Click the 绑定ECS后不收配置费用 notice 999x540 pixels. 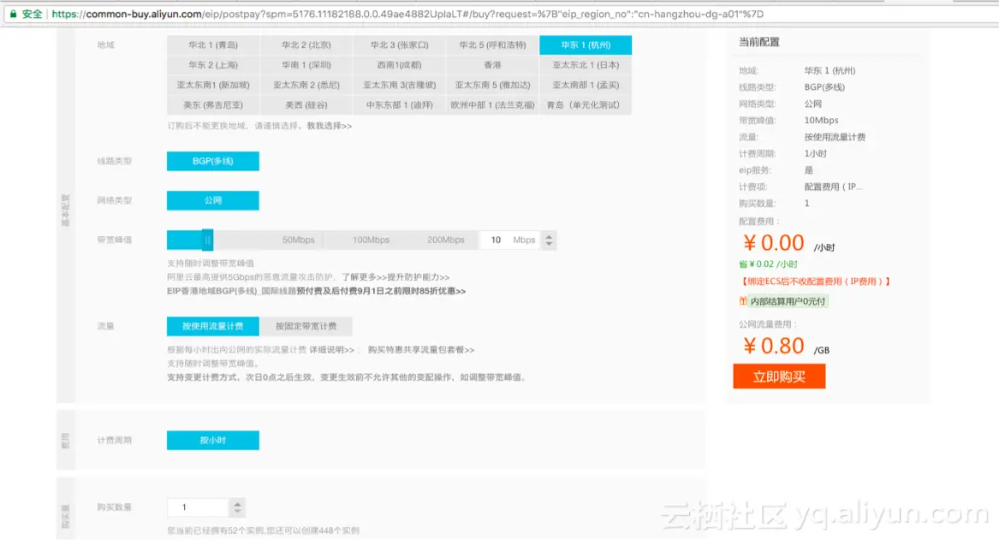[x=815, y=282]
